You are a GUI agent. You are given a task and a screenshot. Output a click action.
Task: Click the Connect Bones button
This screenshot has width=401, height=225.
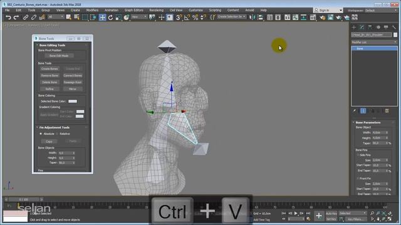(73, 76)
